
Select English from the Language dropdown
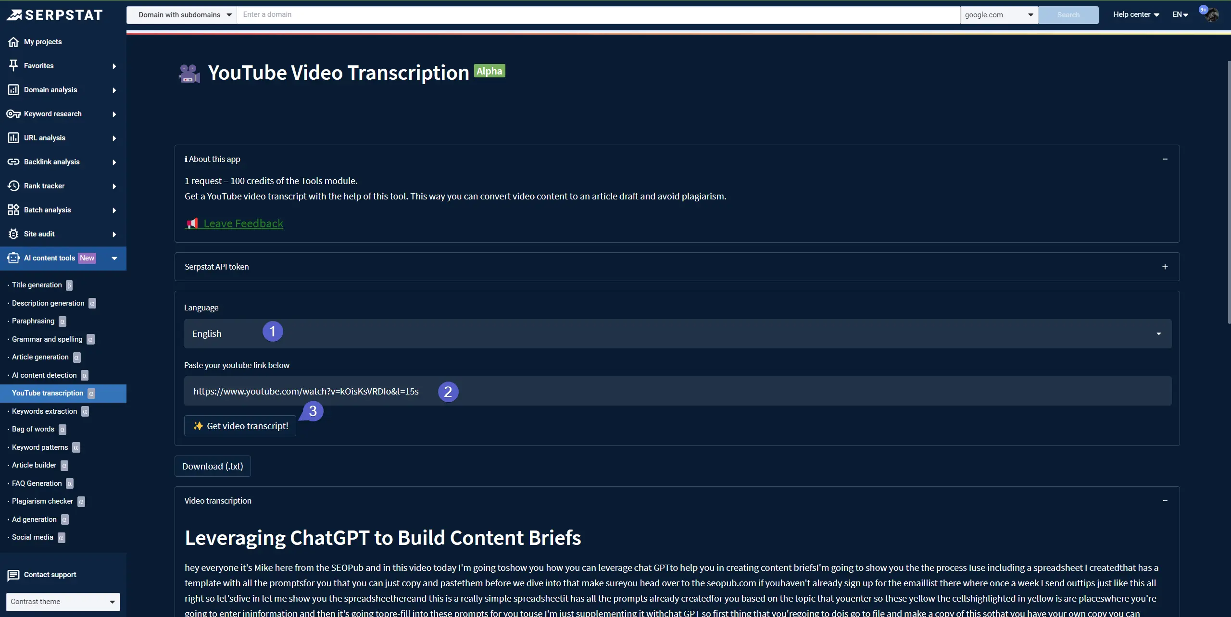coord(678,333)
